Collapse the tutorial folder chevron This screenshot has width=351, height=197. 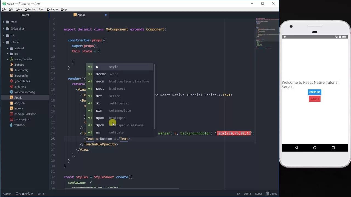pyautogui.click(x=3, y=42)
